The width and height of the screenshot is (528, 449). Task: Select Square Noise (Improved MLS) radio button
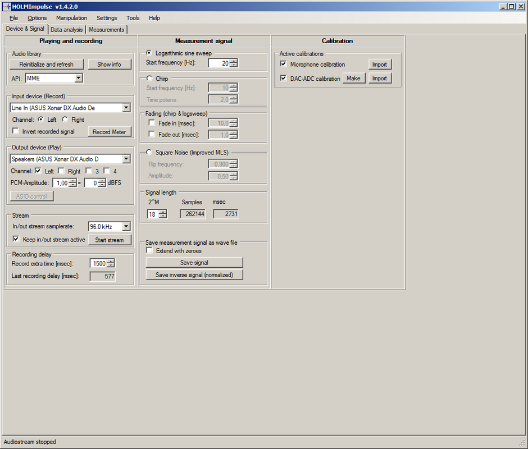149,152
